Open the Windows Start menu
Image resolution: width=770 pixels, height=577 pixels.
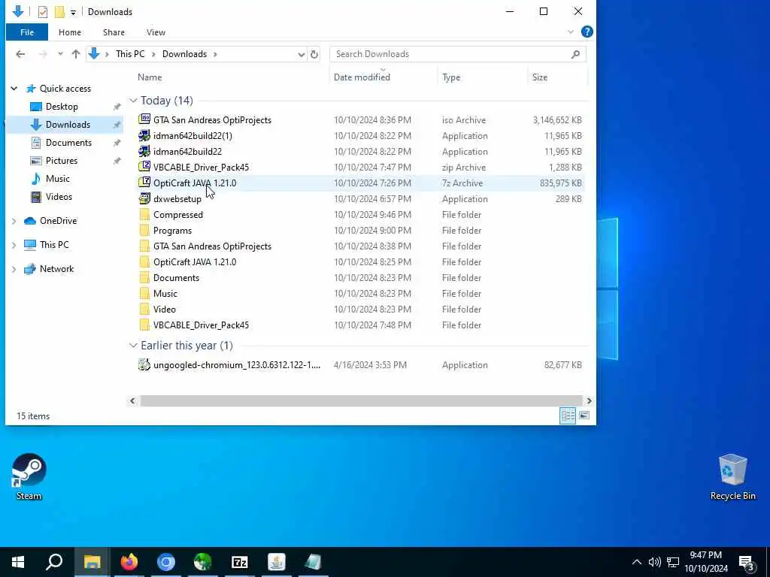click(18, 562)
